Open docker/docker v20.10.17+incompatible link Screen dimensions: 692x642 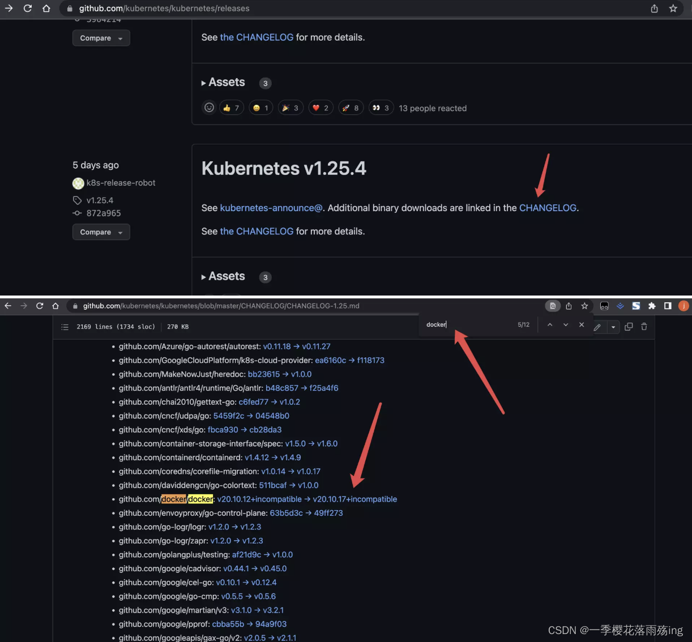tap(355, 499)
